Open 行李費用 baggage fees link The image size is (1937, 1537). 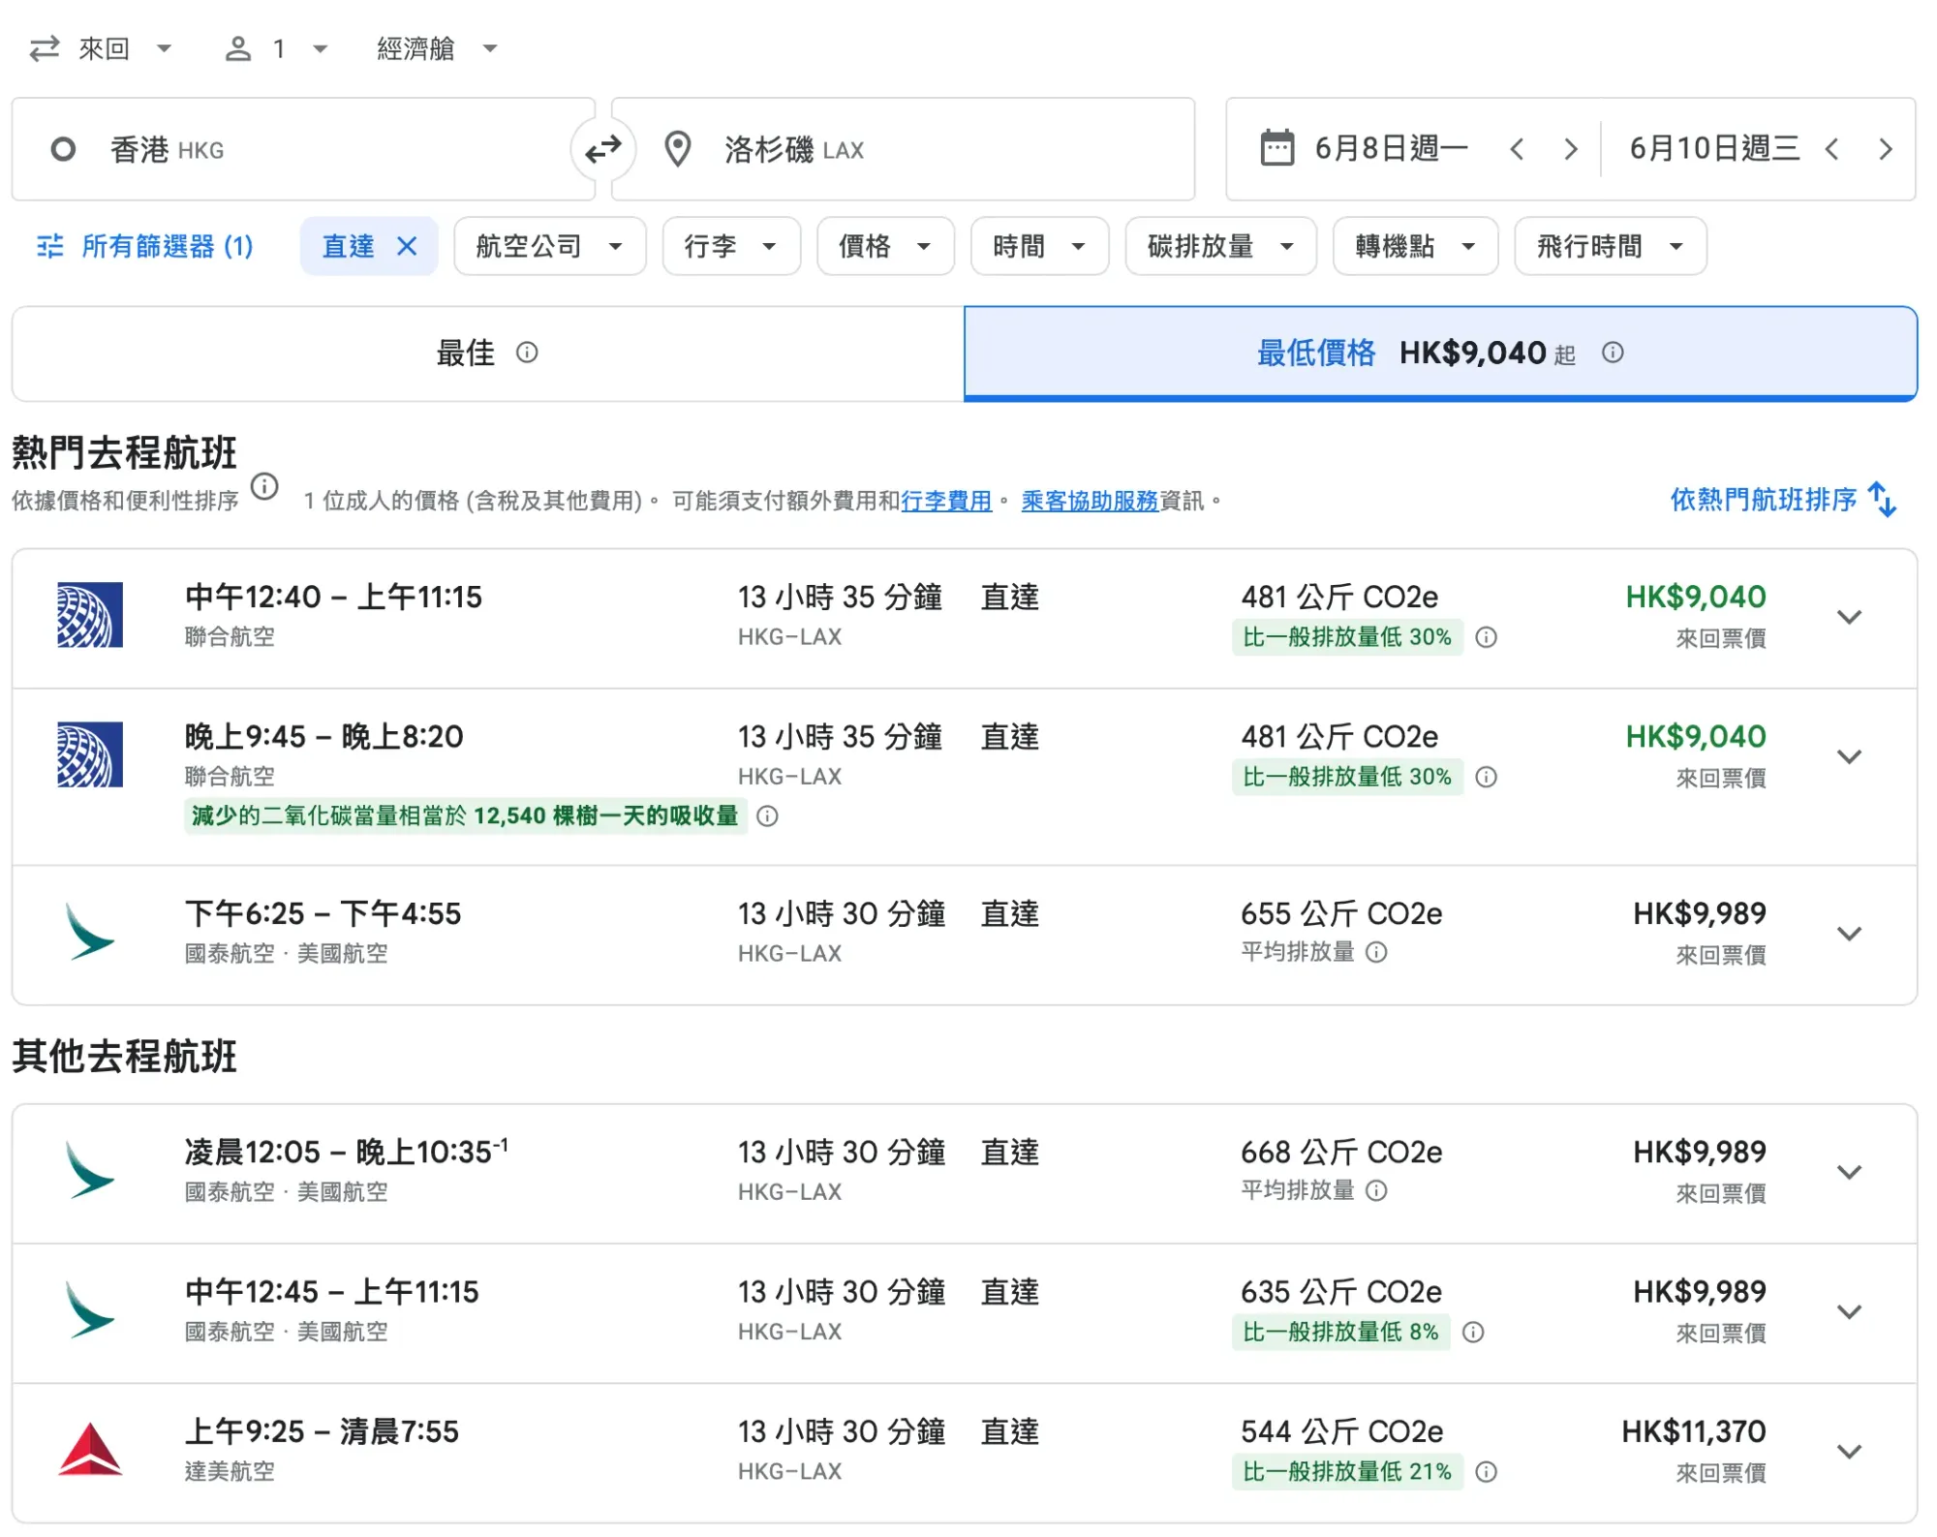tap(946, 501)
